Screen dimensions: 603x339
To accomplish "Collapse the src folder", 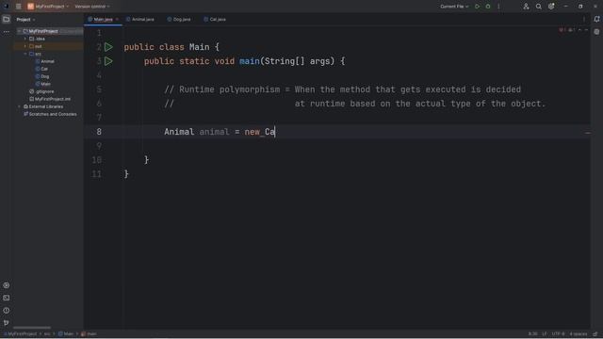I will [25, 54].
